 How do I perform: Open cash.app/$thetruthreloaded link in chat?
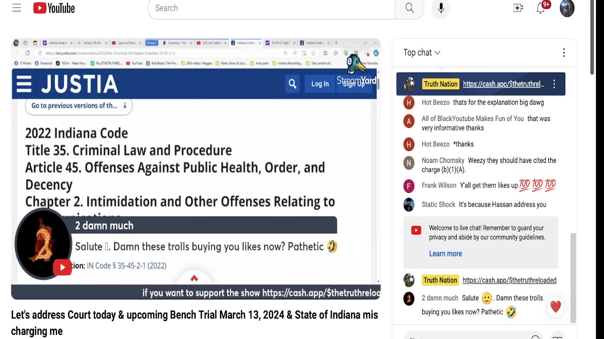(509, 280)
